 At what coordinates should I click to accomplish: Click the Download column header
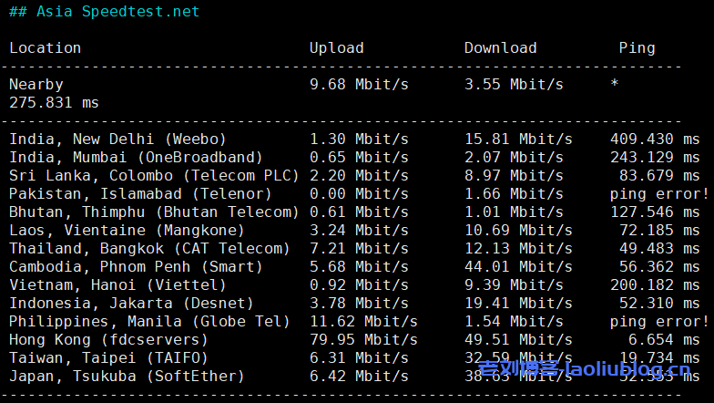[500, 48]
